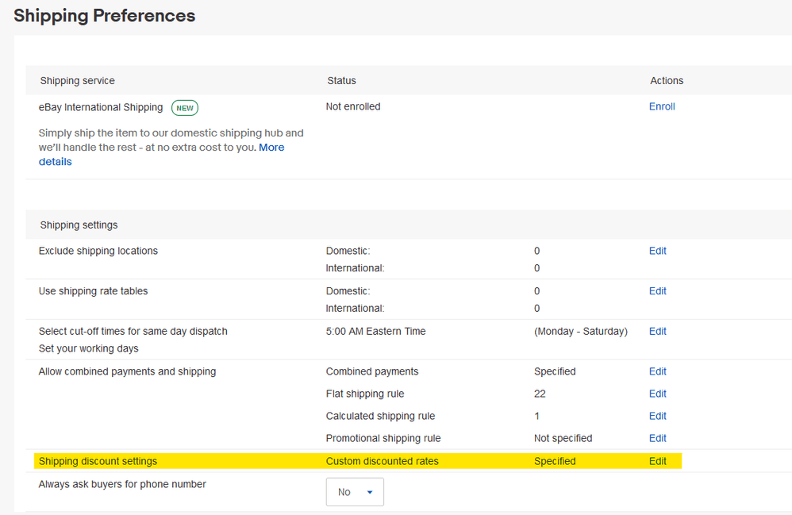
Task: Click the Set your working days label
Action: tap(88, 348)
